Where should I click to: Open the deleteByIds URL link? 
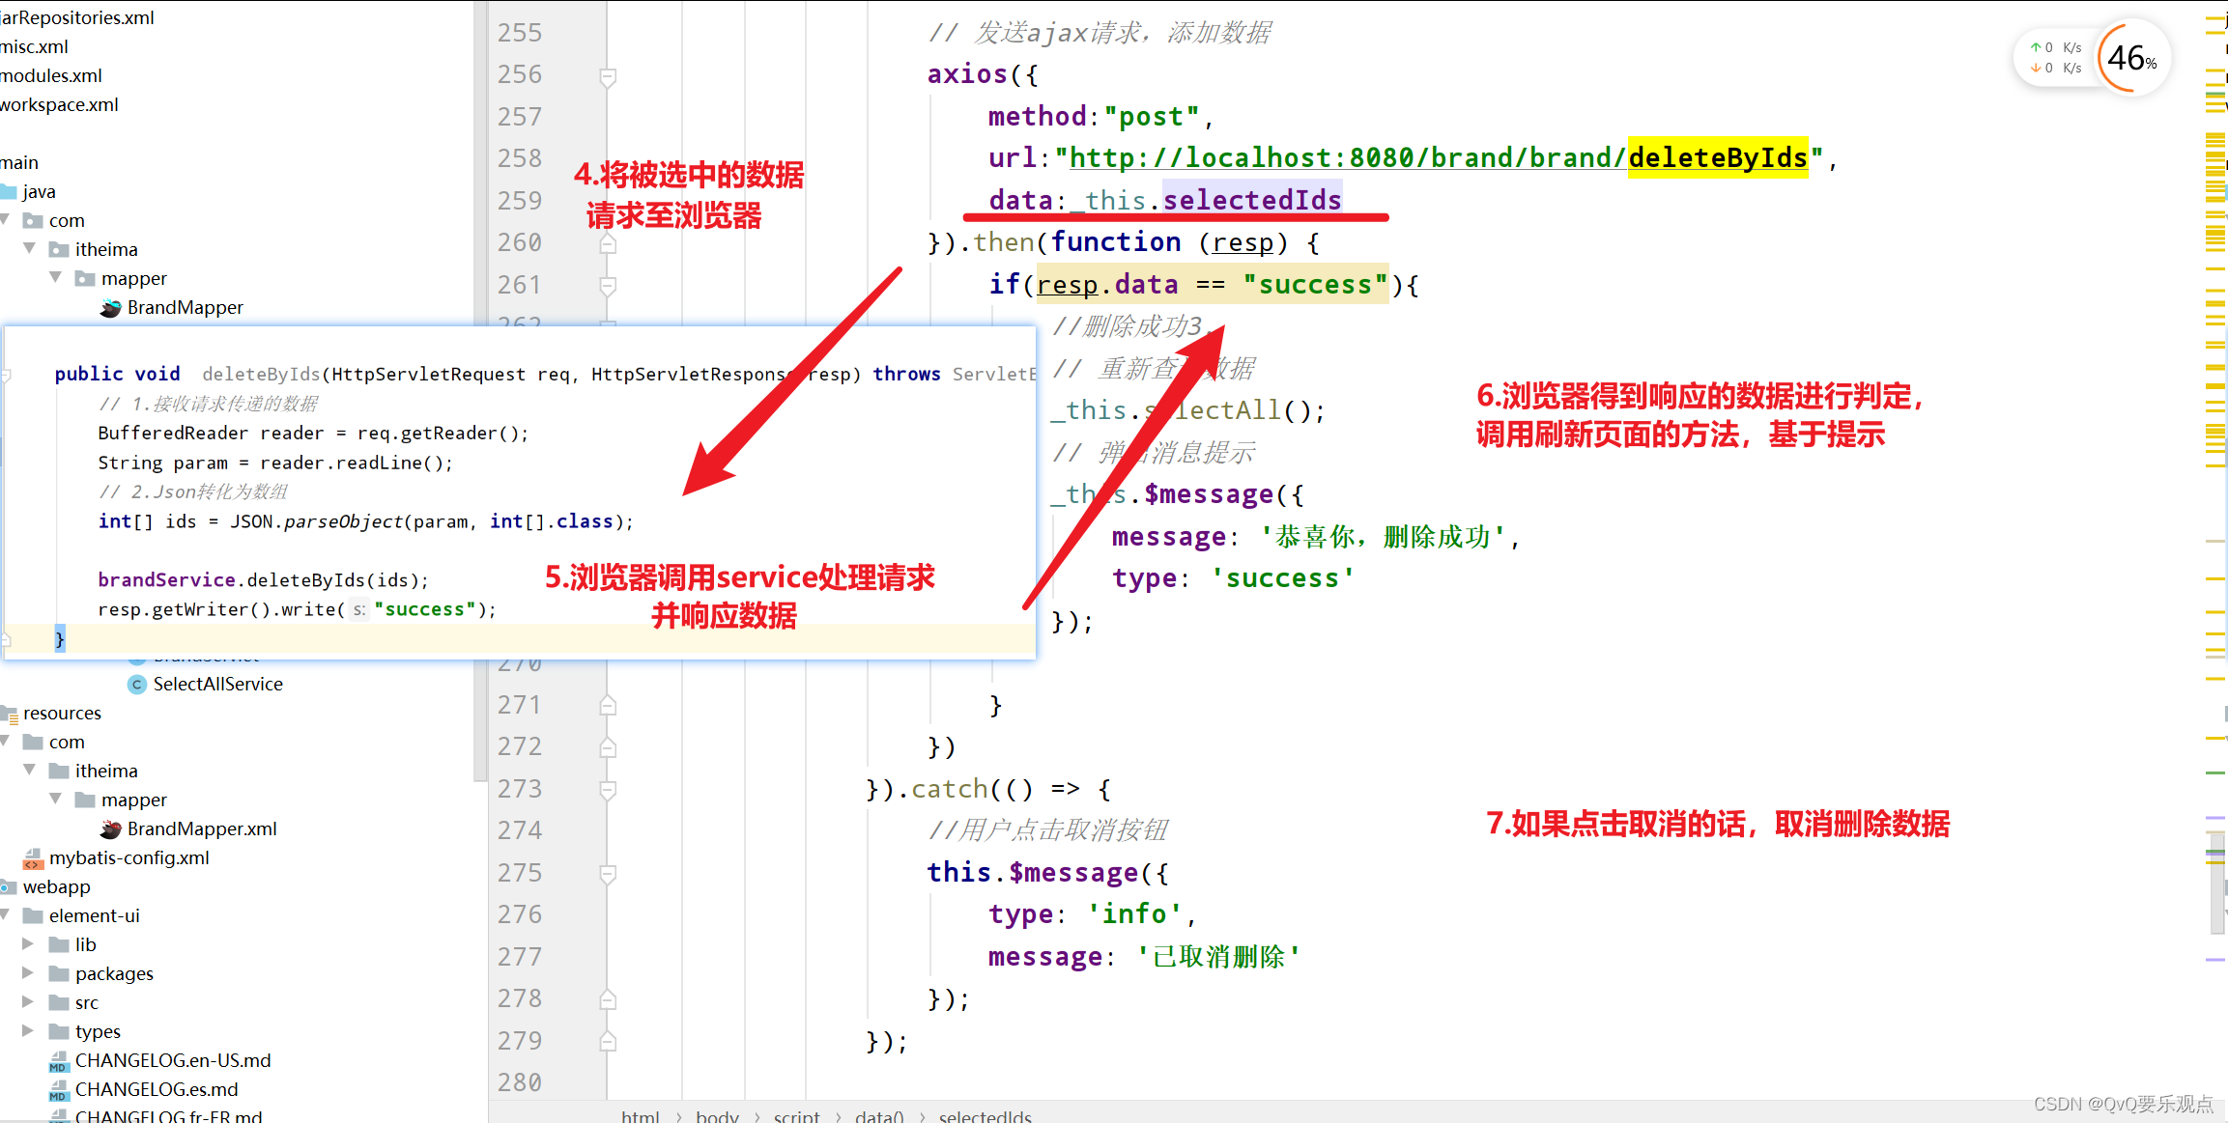[1438, 157]
